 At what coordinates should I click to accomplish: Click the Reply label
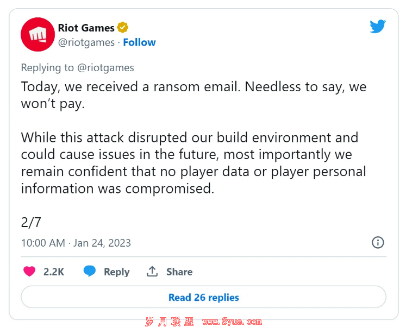[x=116, y=272]
